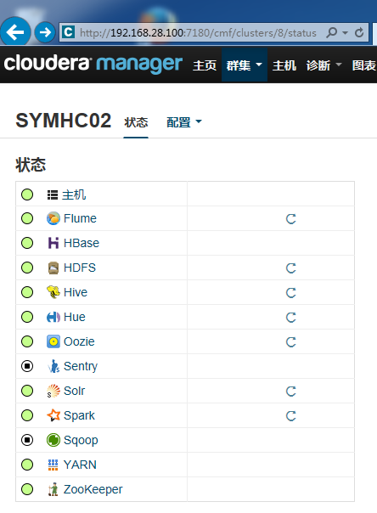Click the ZooKeeper service icon
This screenshot has height=513, width=377.
(x=53, y=489)
